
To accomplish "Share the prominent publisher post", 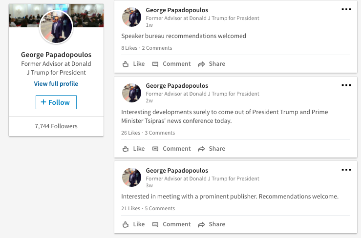I will point(212,224).
